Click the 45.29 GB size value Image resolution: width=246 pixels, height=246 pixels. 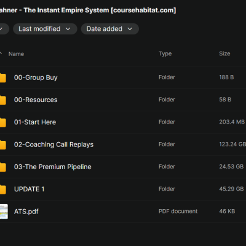click(231, 189)
